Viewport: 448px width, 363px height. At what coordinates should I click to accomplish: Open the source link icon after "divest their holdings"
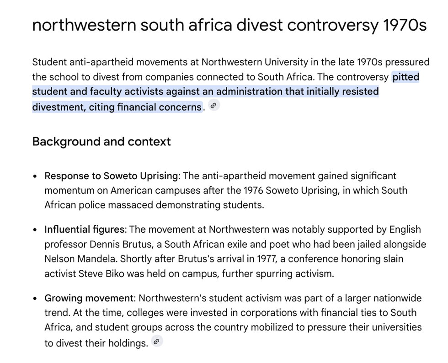tap(157, 342)
